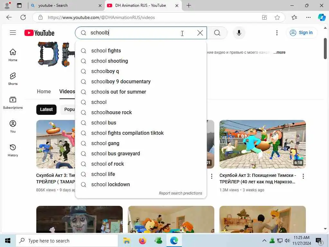This screenshot has height=247, width=329.
Task: Open the 6:18 Скулбой trailer thumbnail
Action: 262,144
